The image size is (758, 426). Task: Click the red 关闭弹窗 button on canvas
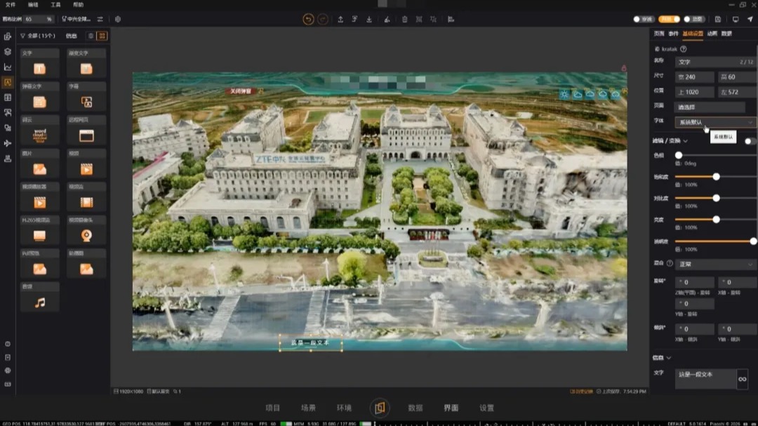[241, 91]
